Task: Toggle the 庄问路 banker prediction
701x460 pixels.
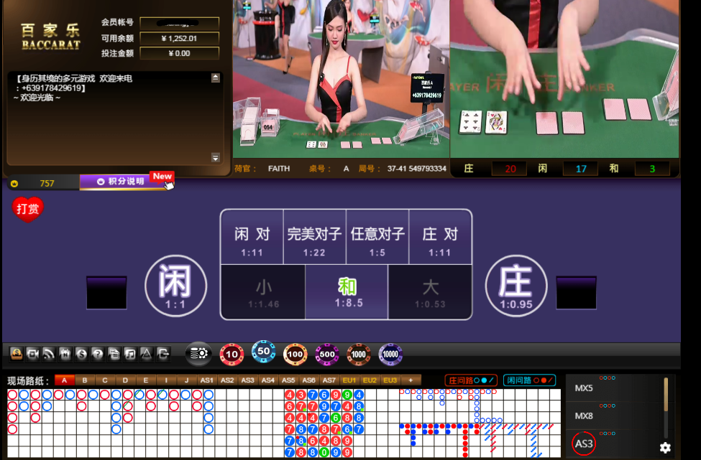Action: (471, 380)
